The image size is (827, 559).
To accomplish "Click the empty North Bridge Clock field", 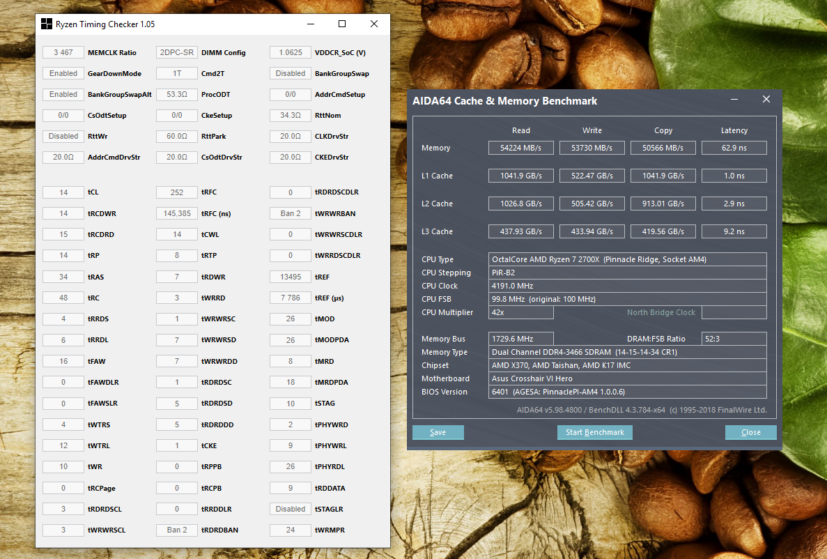I will [x=734, y=312].
